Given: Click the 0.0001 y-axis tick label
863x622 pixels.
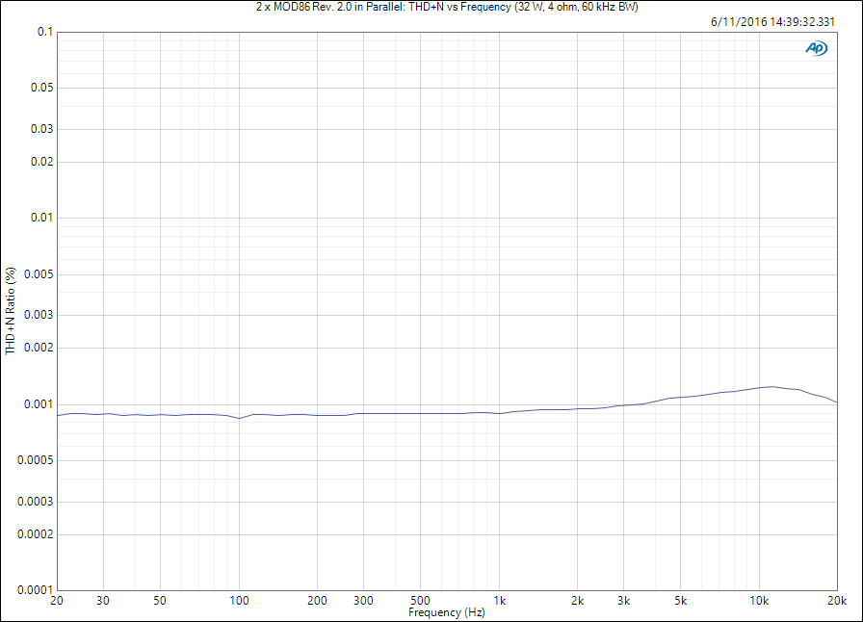Looking at the screenshot, I should pos(36,590).
